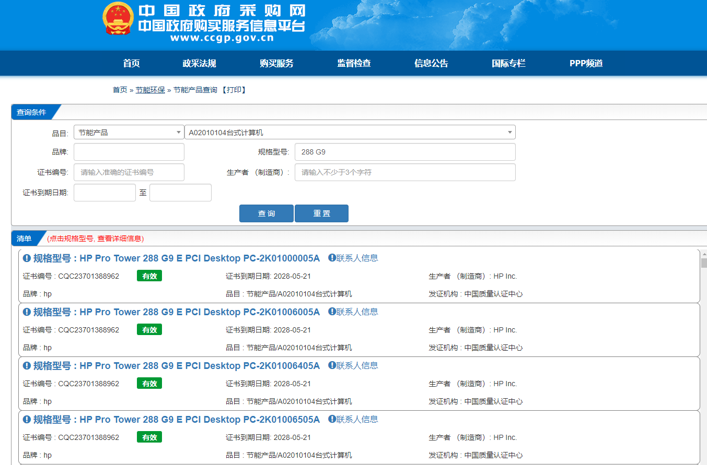
Task: Click info icon before model PC-2K01000005A
Action: coord(27,258)
